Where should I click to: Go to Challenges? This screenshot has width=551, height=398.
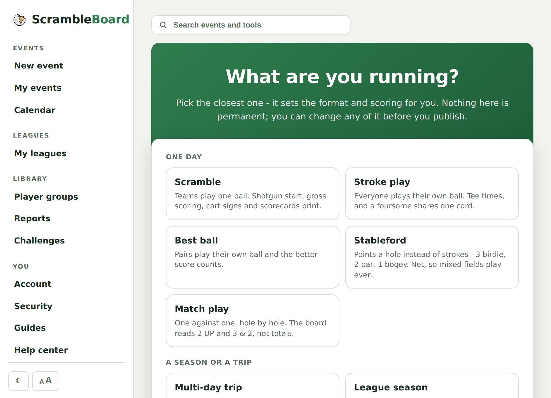pyautogui.click(x=39, y=241)
